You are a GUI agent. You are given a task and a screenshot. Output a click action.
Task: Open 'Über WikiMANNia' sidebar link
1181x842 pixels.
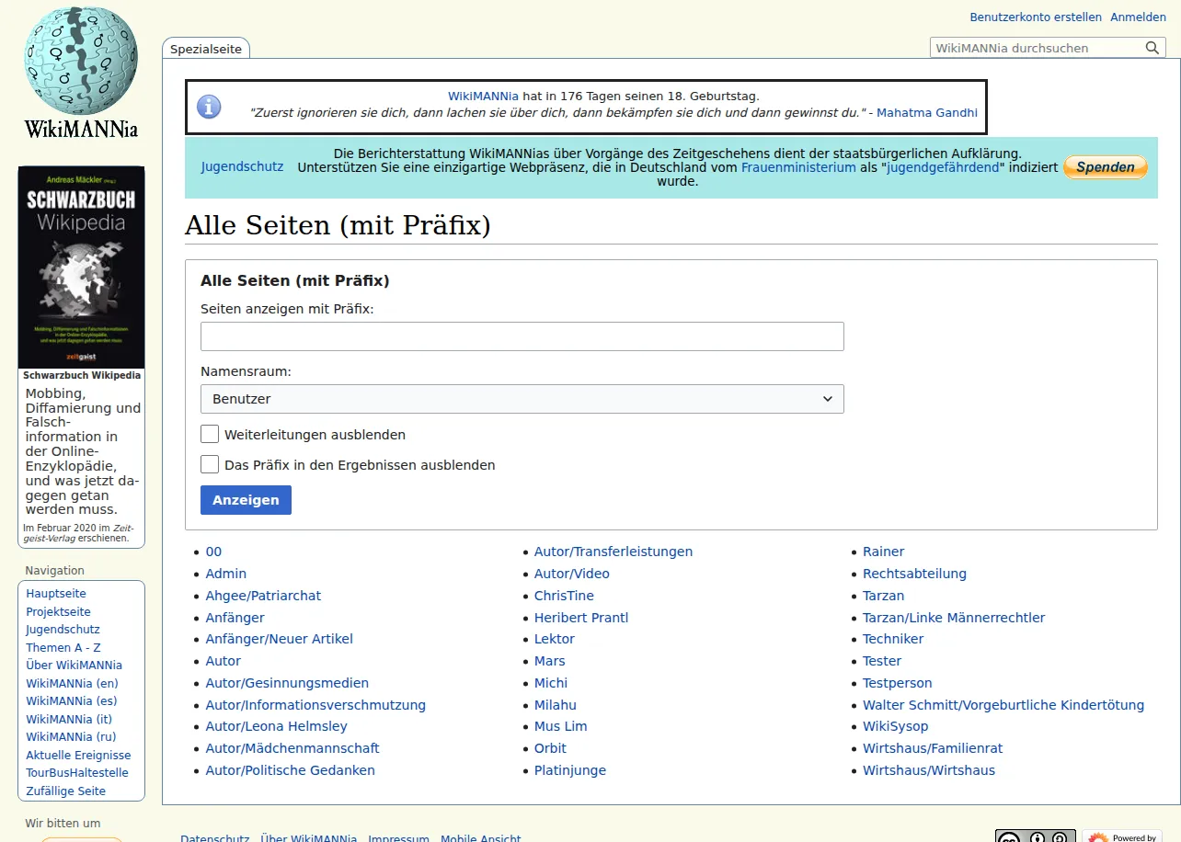(x=74, y=666)
